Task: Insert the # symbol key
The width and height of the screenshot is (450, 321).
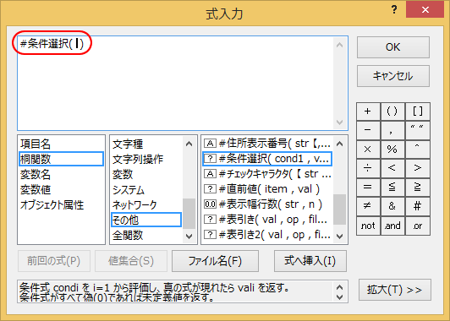Action: tap(418, 206)
